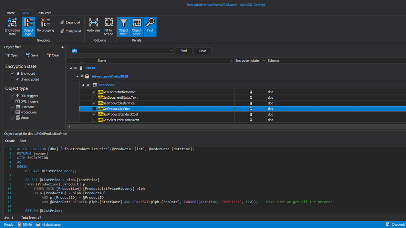Click the Functions group icon
Viewport: 406px width, 228px height.
[x=95, y=85]
